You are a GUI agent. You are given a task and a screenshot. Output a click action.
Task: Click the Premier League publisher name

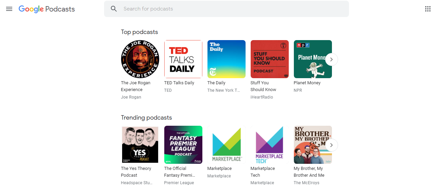pyautogui.click(x=179, y=183)
